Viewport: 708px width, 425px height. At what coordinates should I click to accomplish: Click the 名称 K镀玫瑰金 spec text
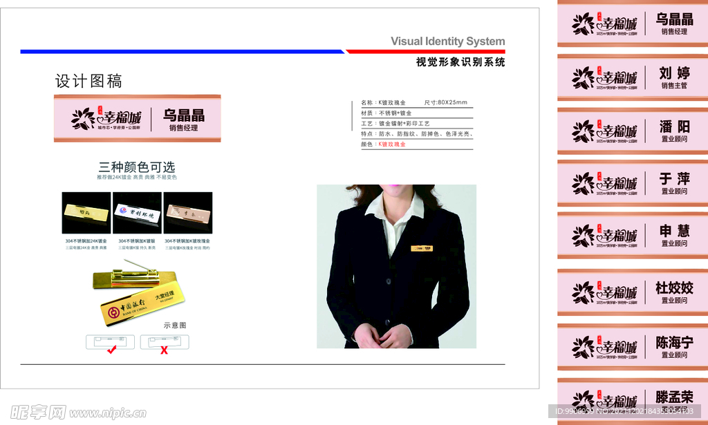(x=383, y=102)
